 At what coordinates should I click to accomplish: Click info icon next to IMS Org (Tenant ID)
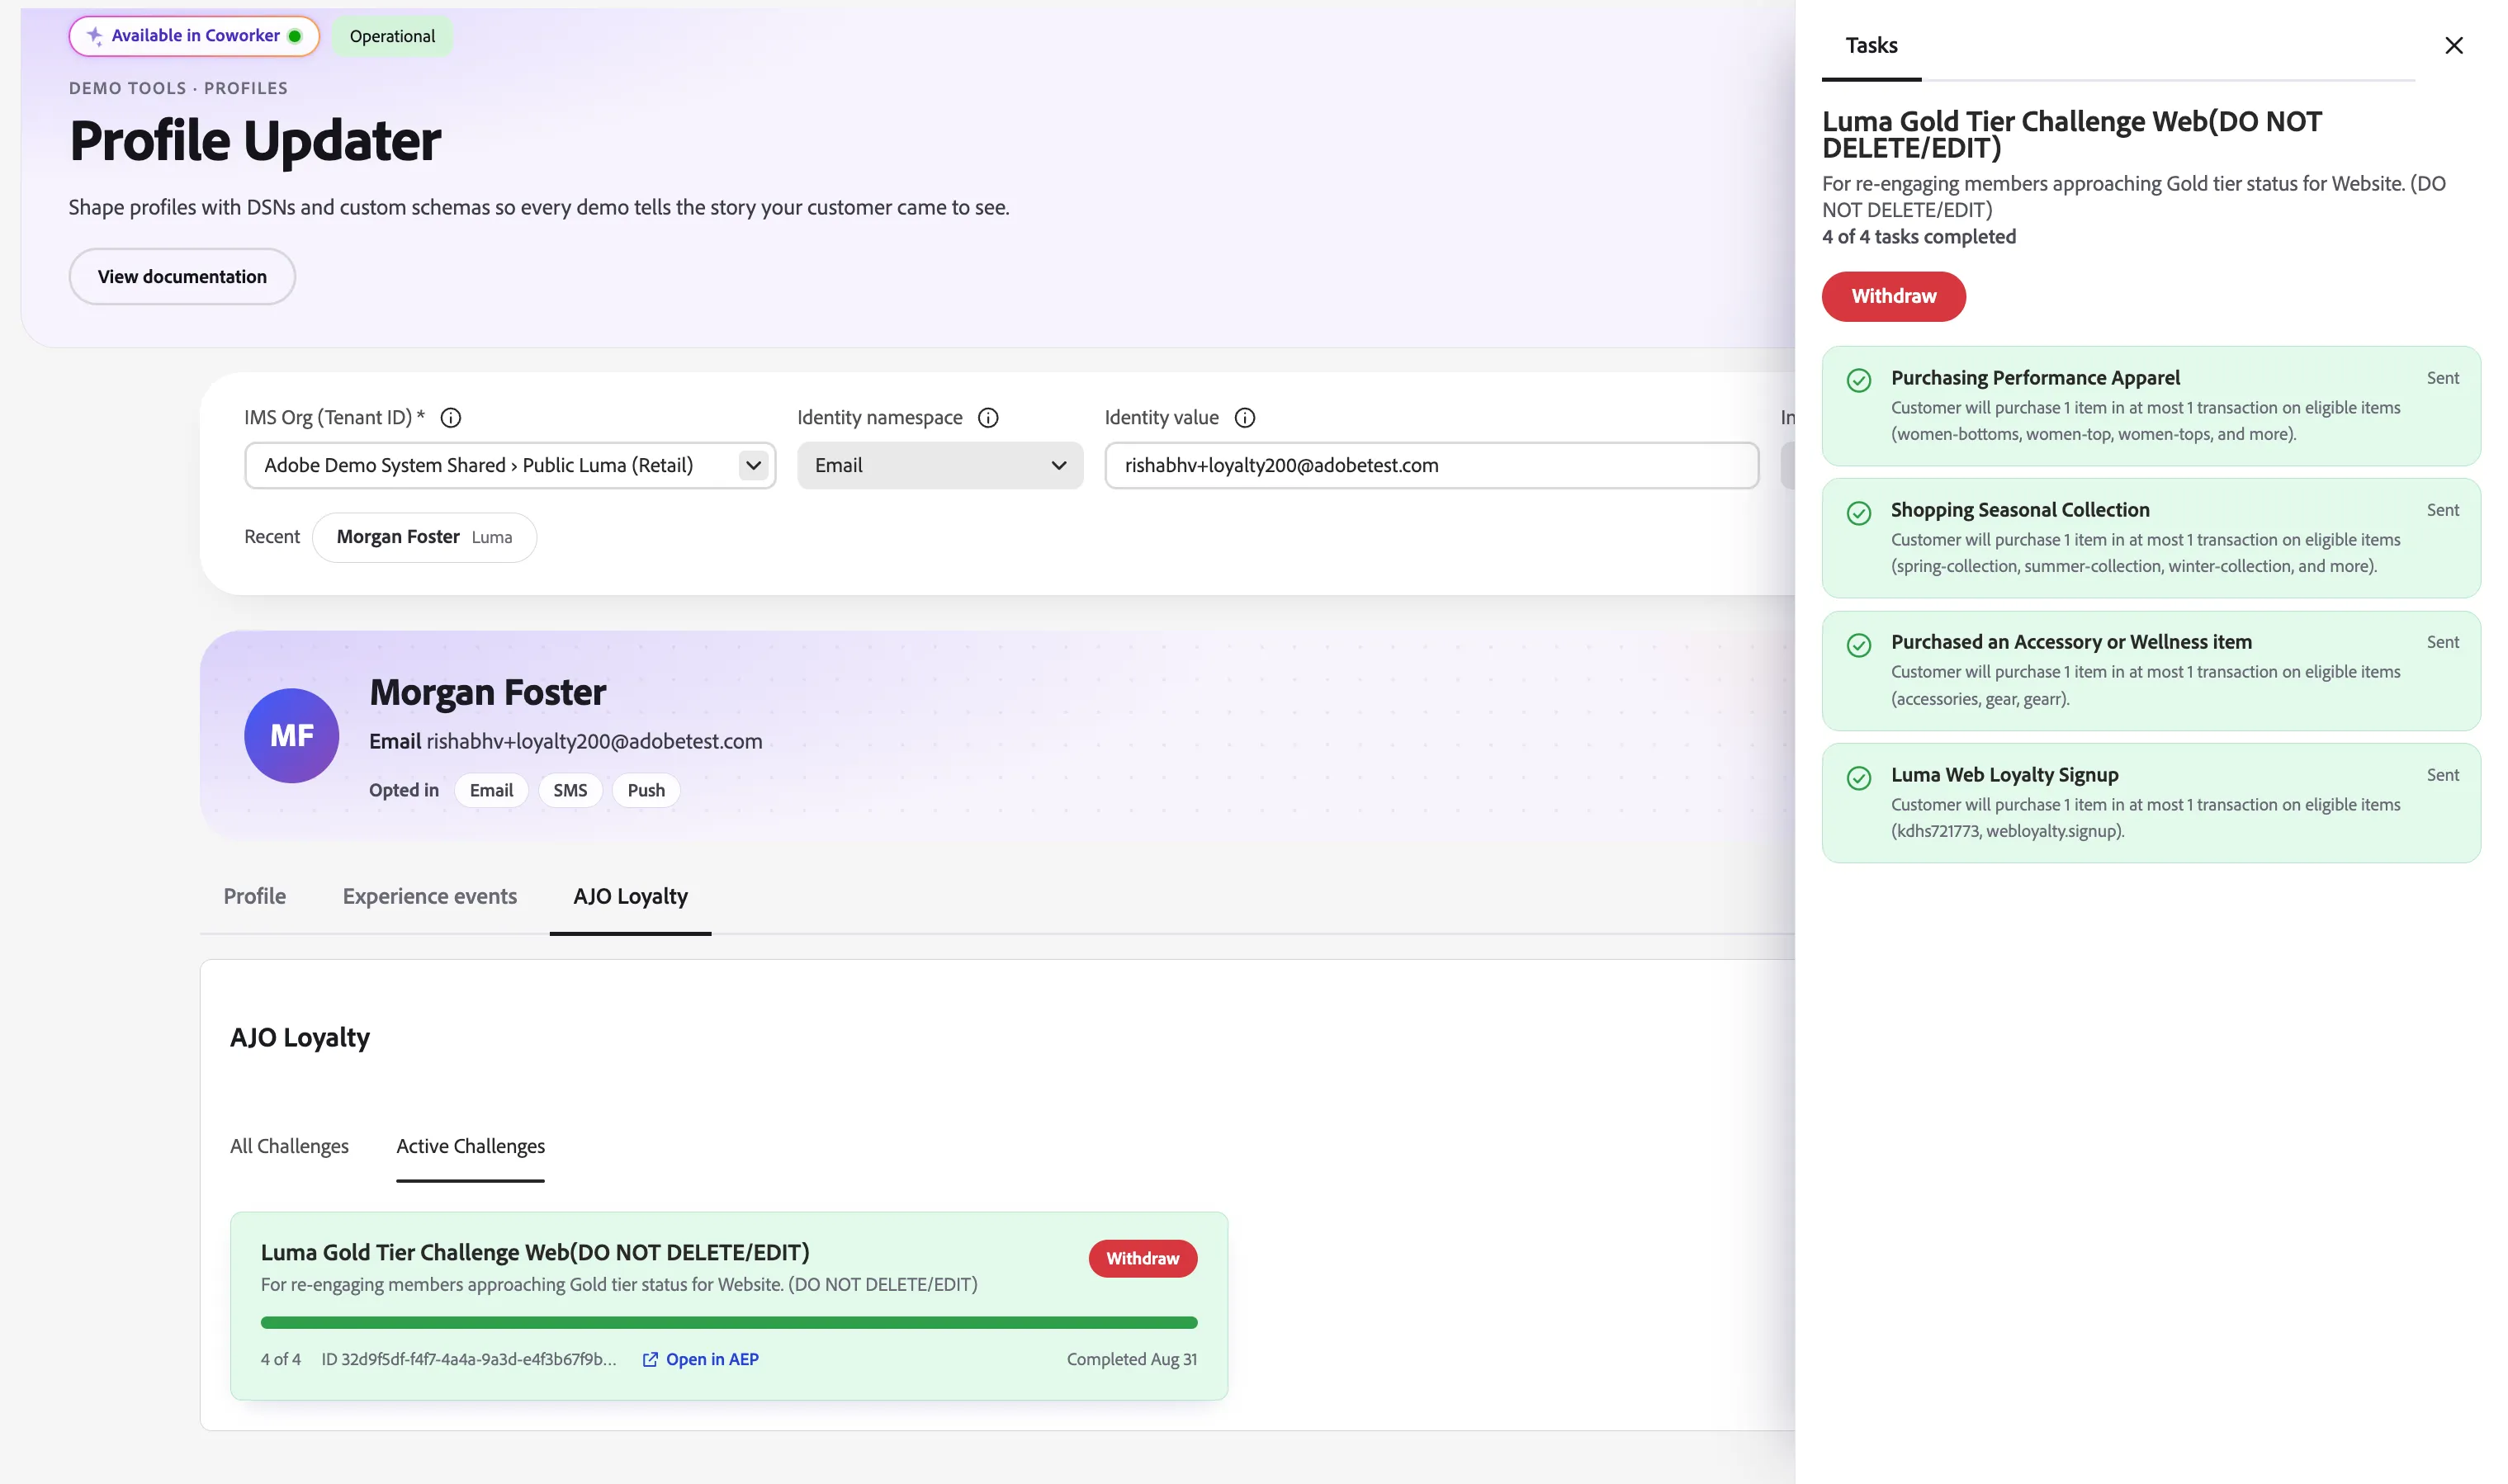coord(451,418)
